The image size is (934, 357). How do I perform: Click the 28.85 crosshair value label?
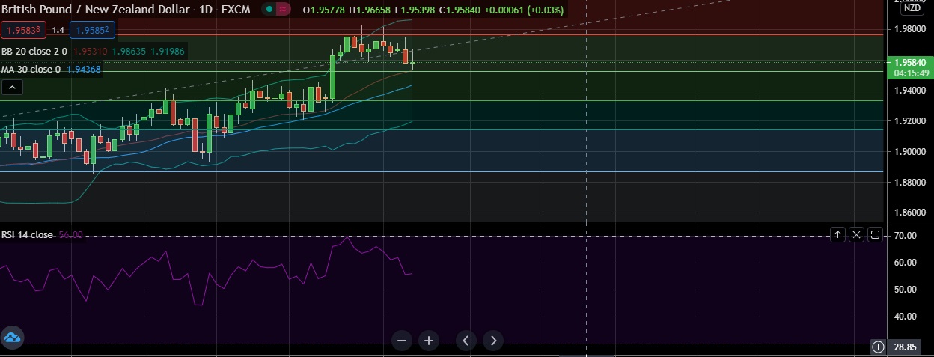point(906,347)
